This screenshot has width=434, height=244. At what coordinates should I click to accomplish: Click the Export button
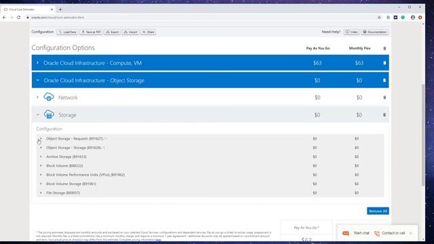point(113,32)
